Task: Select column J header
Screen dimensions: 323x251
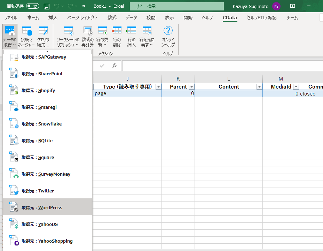Action: [128, 79]
